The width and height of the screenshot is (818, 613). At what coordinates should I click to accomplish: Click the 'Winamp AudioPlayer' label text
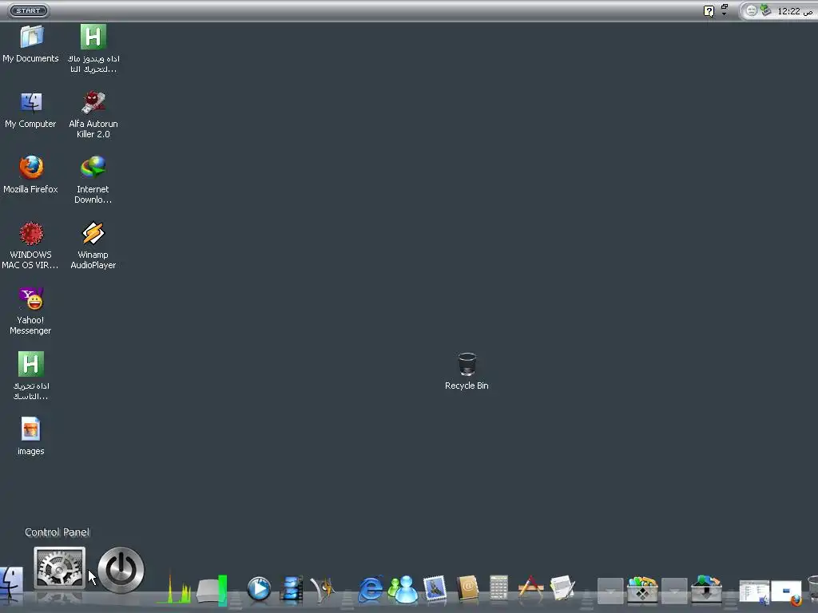coord(93,259)
